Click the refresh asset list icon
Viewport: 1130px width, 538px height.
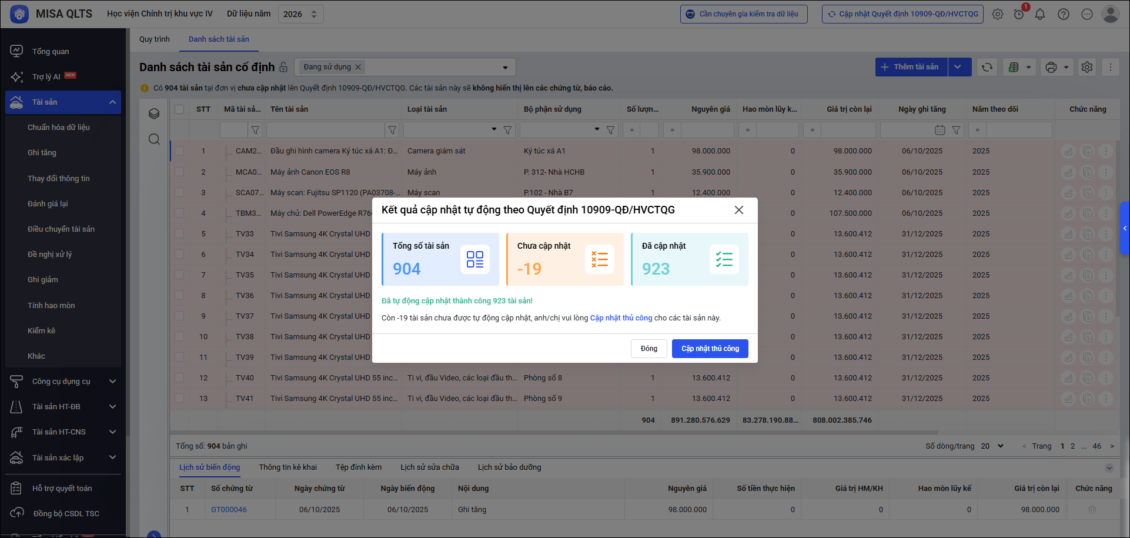click(x=987, y=67)
